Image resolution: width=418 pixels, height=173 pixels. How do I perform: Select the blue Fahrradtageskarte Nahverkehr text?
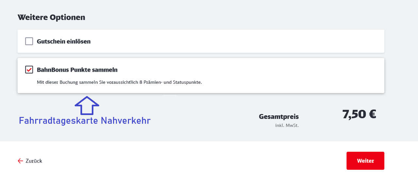tap(85, 121)
